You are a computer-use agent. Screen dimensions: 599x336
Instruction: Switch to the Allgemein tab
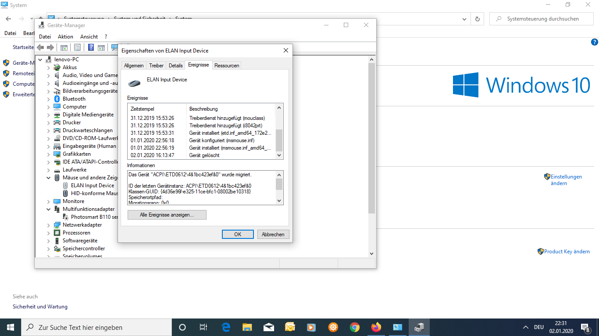coord(134,66)
